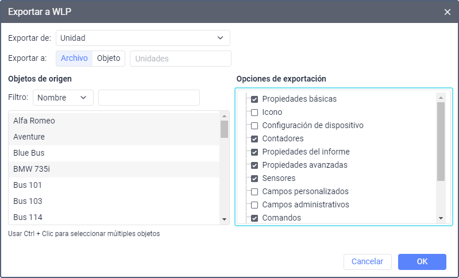Expand the Filtro Nombre dropdown
Viewport: 459px width, 278px height.
tap(63, 98)
